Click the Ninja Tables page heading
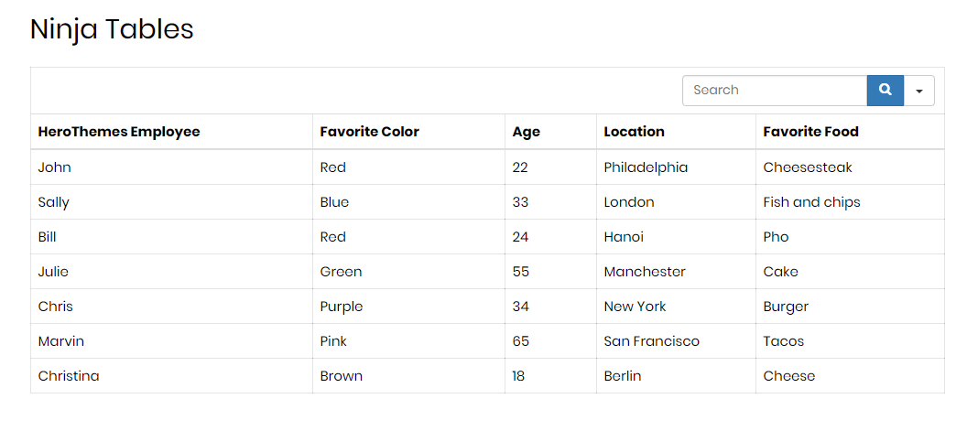Viewport: 956px width, 431px height. 112,29
